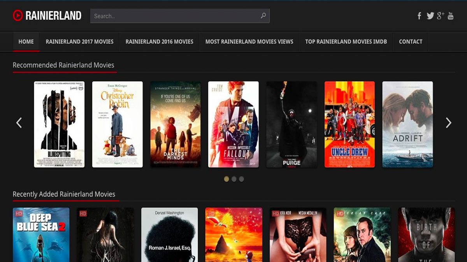Go to the Home tab
This screenshot has height=262, width=467.
pos(26,42)
